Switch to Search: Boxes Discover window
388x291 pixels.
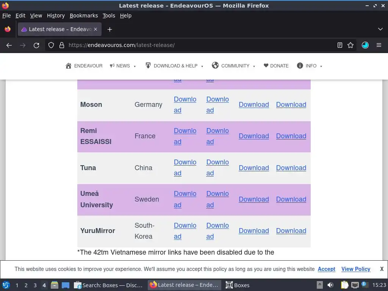[108, 285]
